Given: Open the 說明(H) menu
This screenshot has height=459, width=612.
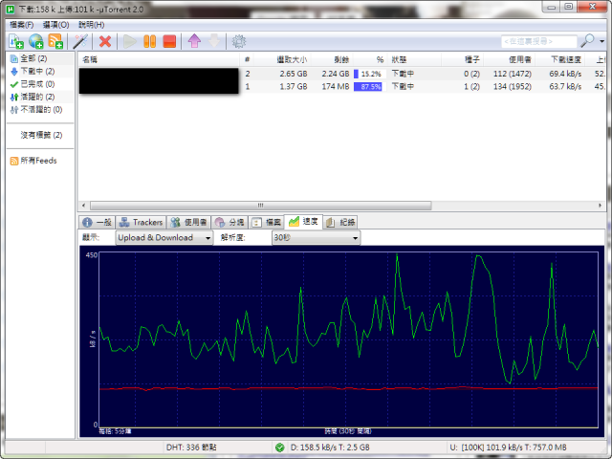Looking at the screenshot, I should coord(92,25).
